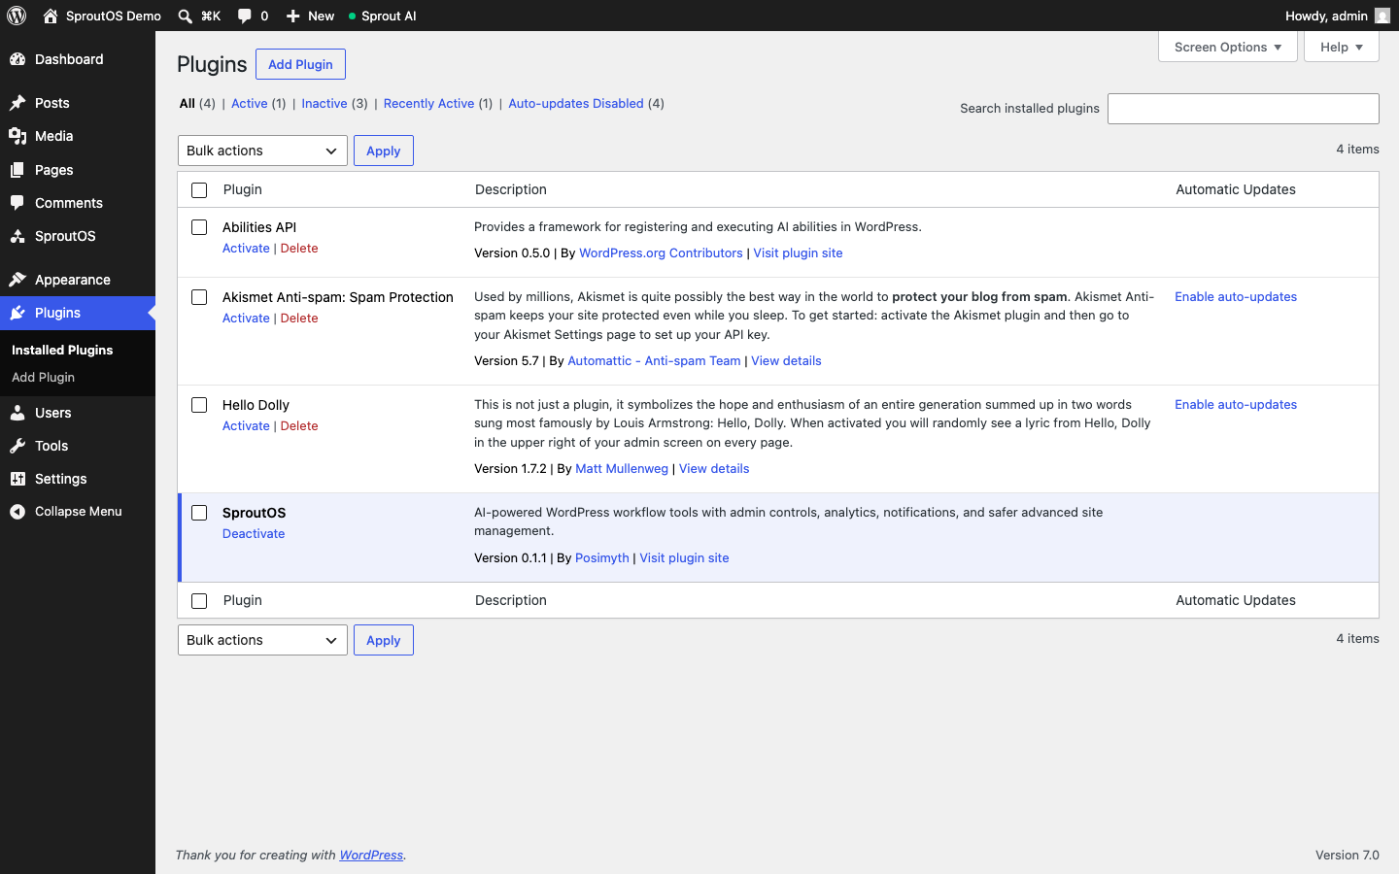Sort by the top Plugin column header
The height and width of the screenshot is (874, 1399).
[243, 190]
